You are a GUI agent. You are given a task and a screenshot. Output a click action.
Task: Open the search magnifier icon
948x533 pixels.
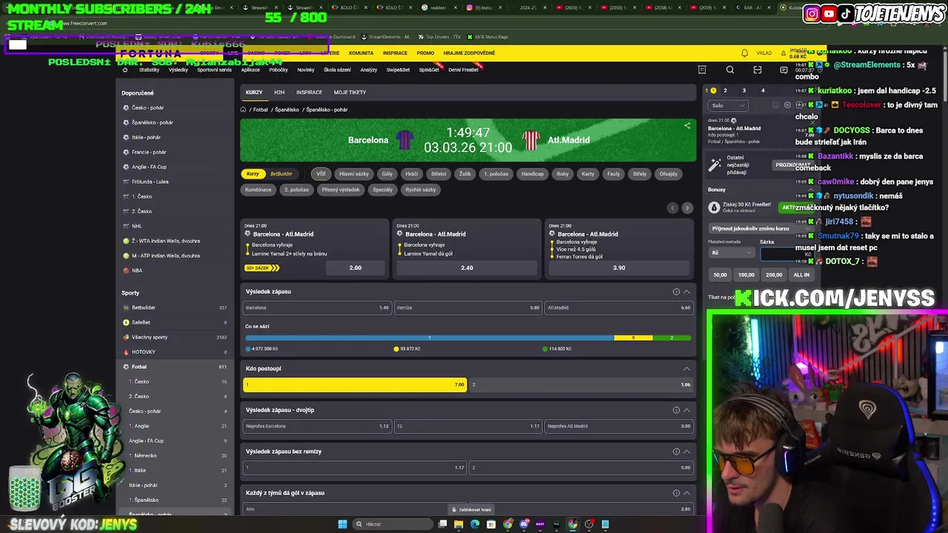click(730, 70)
